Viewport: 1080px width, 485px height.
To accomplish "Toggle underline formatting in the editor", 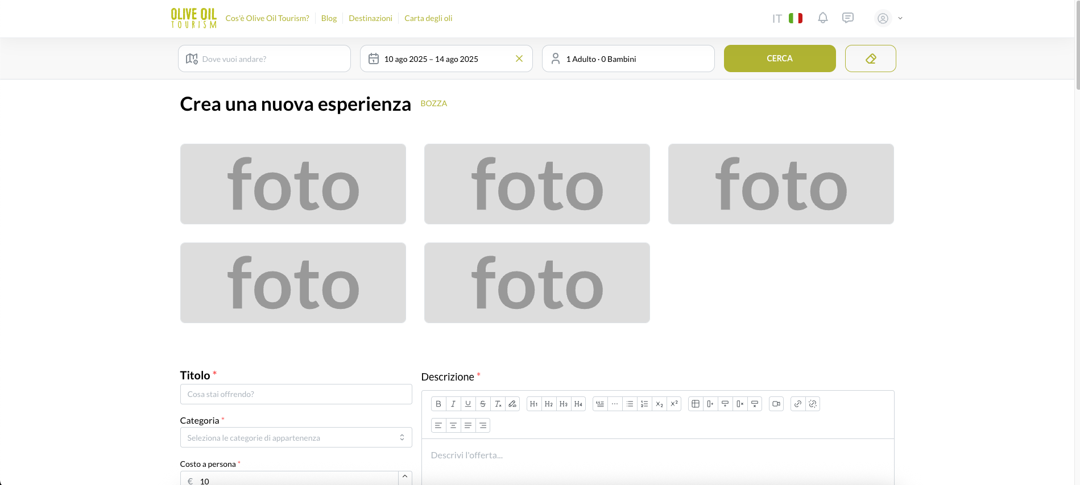I will click(x=467, y=404).
